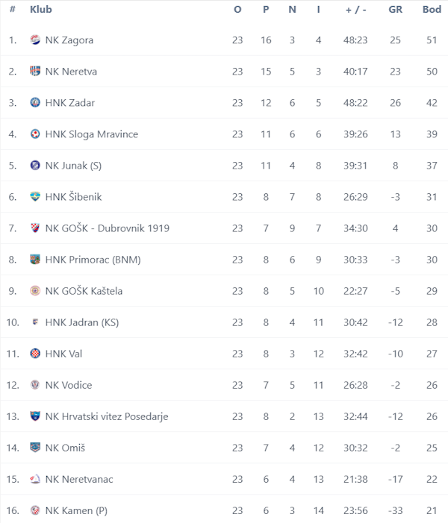Click the NK Omiš club crest icon
Image resolution: width=448 pixels, height=523 pixels.
pyautogui.click(x=35, y=447)
